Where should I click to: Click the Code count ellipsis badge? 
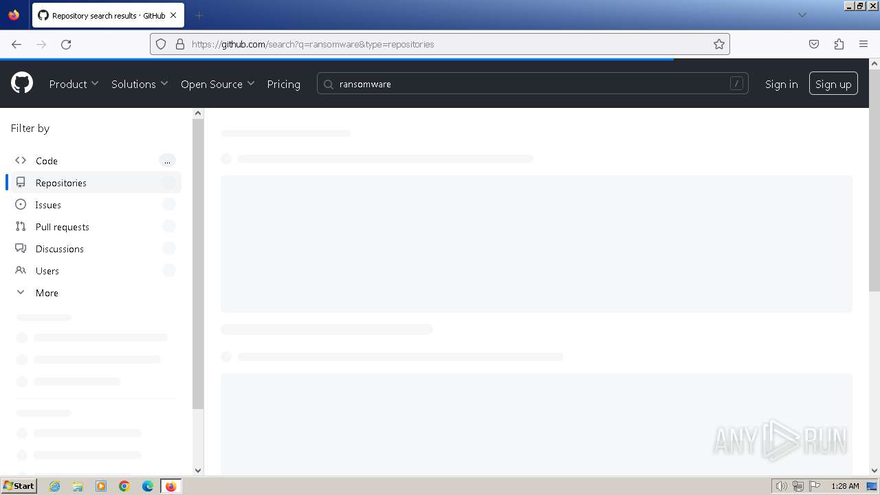coord(167,160)
